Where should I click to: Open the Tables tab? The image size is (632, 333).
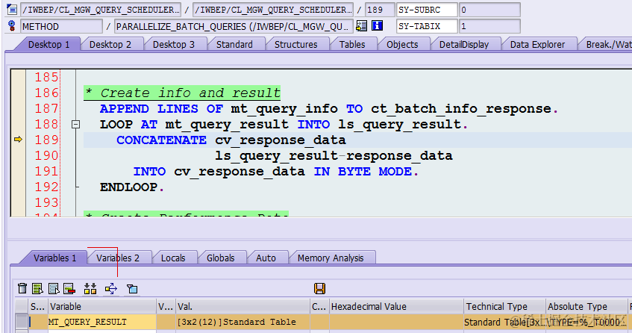[x=352, y=44]
